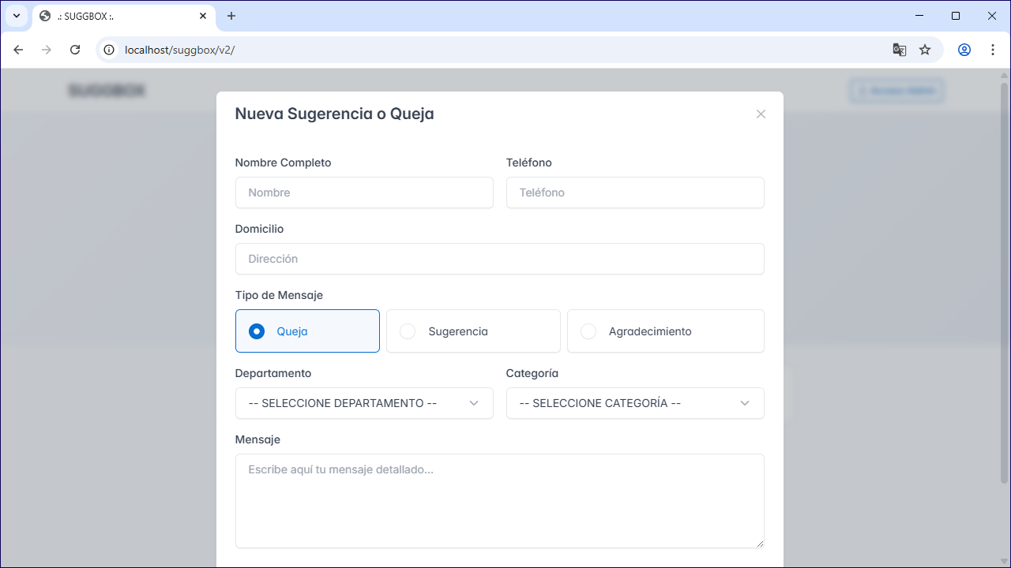Click the Domicilio label

(x=259, y=229)
